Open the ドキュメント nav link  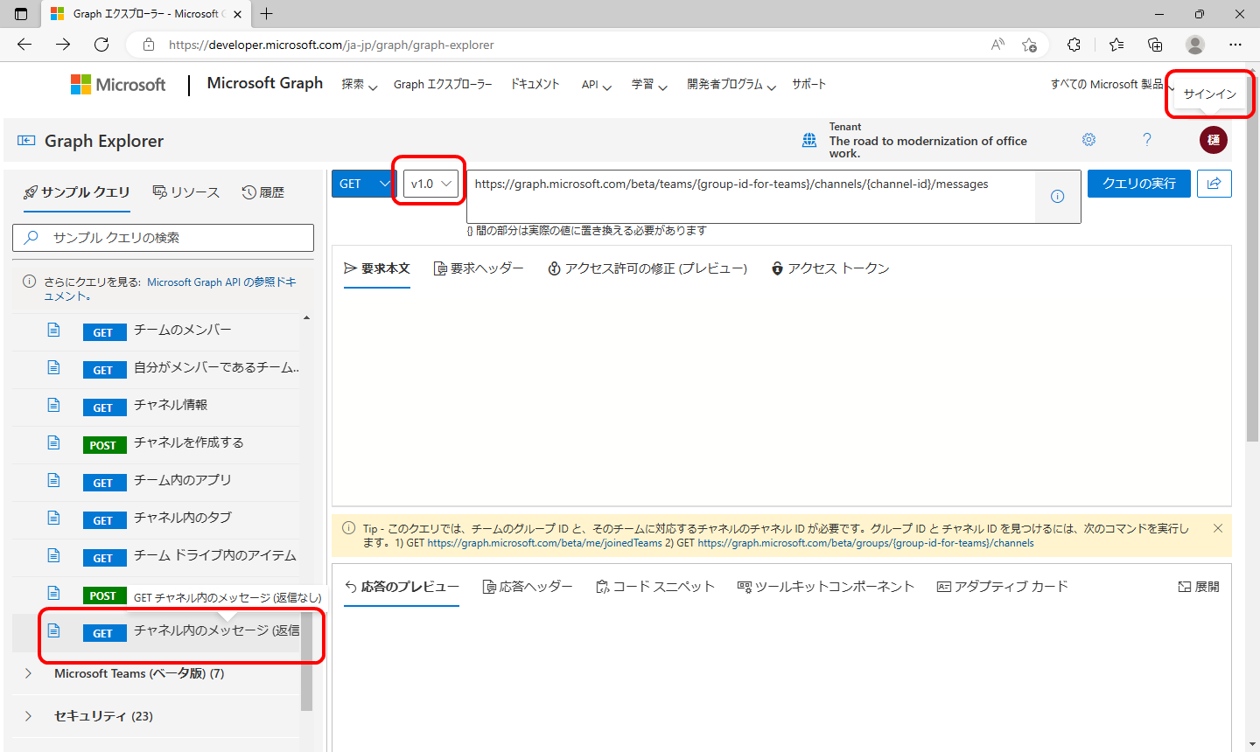pyautogui.click(x=535, y=85)
